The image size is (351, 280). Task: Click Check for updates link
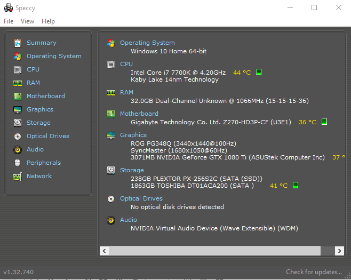point(314,272)
